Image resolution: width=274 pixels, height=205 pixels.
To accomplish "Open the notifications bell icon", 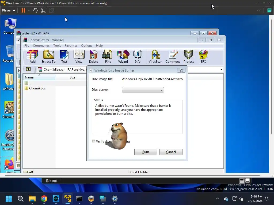I will coord(267,199).
